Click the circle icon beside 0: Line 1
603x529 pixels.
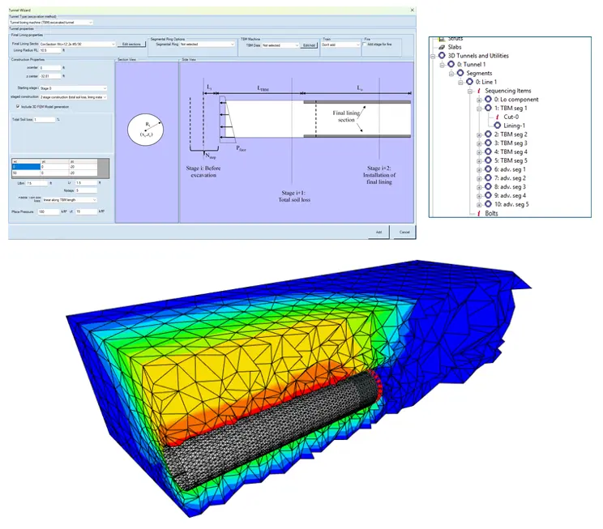(x=469, y=82)
